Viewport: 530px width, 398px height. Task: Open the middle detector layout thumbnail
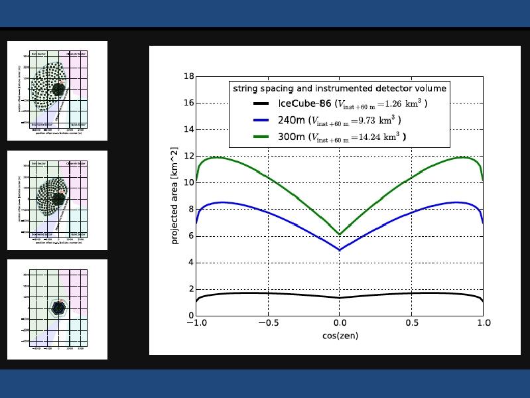[57, 200]
